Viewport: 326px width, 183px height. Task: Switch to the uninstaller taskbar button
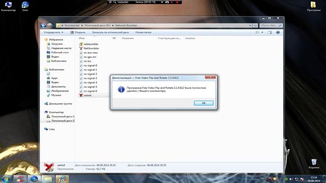point(62,179)
